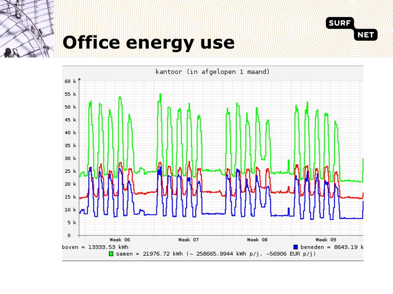Click the SURFnet logo
The image size is (393, 294).
(351, 29)
